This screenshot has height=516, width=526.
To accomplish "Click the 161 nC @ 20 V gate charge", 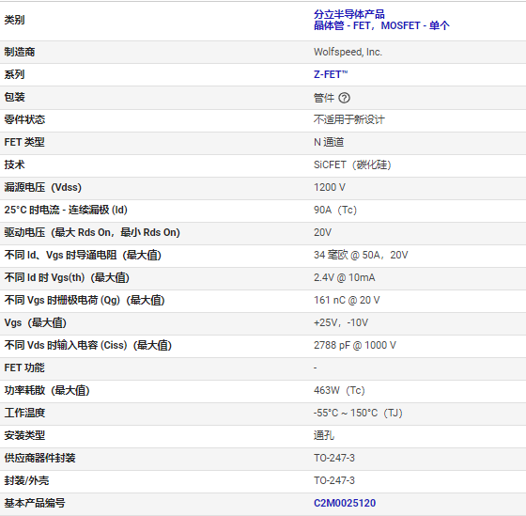I will click(347, 300).
